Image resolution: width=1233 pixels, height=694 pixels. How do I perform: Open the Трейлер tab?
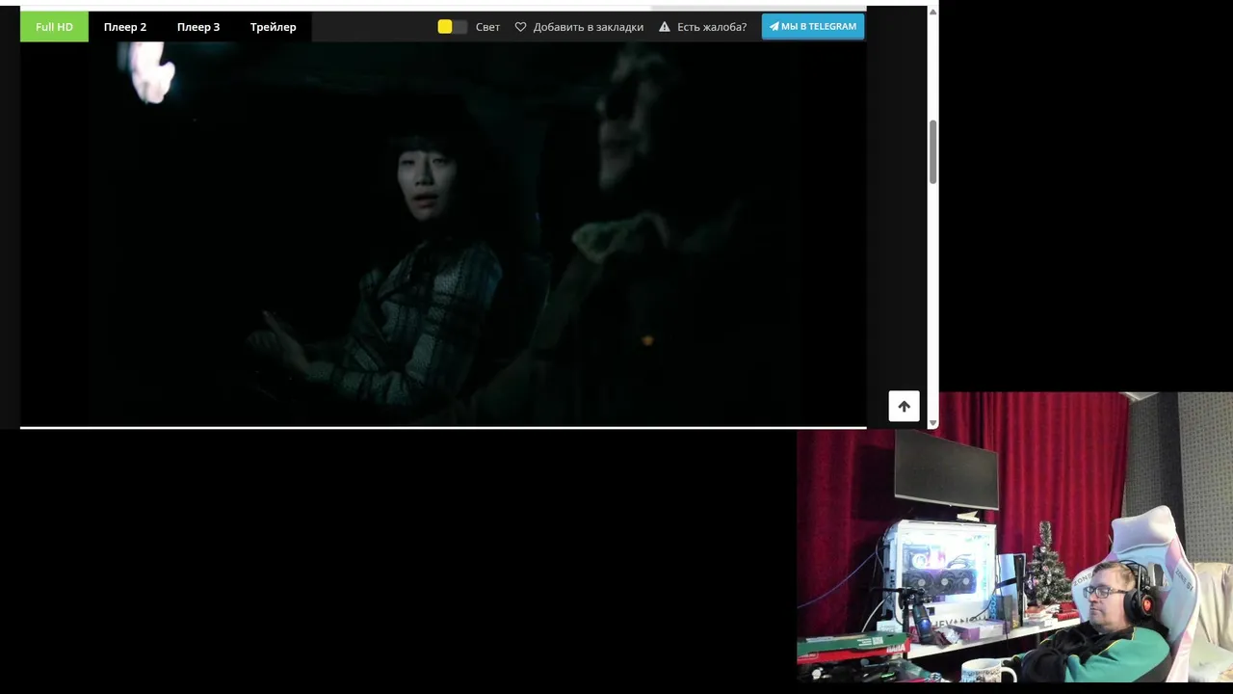[x=274, y=27]
